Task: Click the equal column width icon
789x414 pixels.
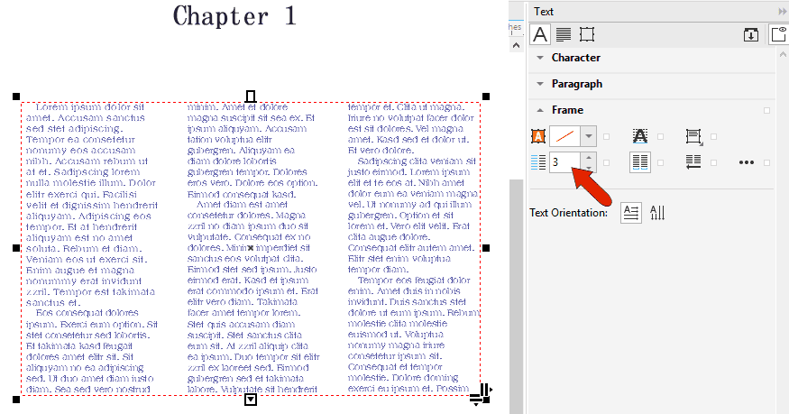Action: [639, 162]
